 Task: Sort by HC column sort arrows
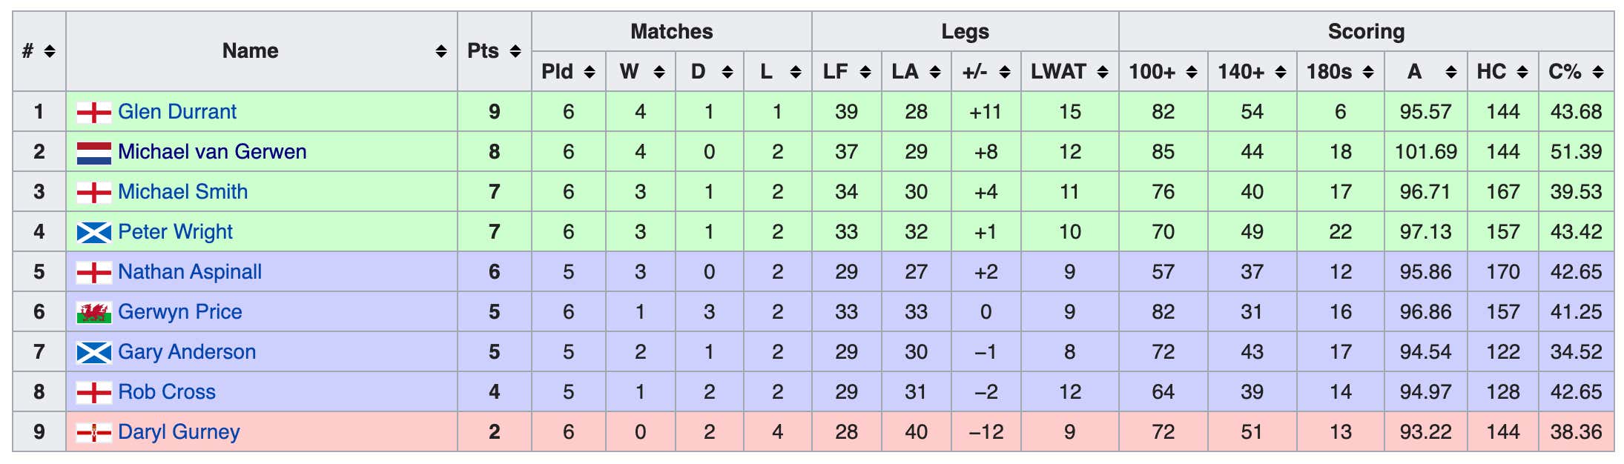click(1522, 72)
